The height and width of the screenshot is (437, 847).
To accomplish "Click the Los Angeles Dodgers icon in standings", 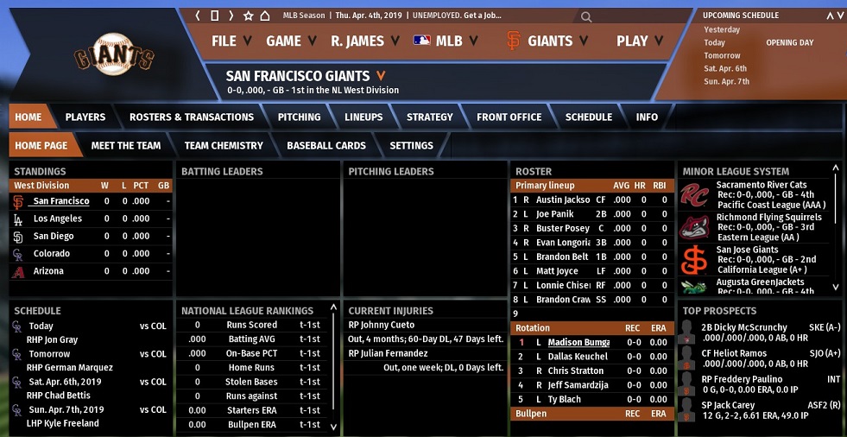I will (18, 219).
